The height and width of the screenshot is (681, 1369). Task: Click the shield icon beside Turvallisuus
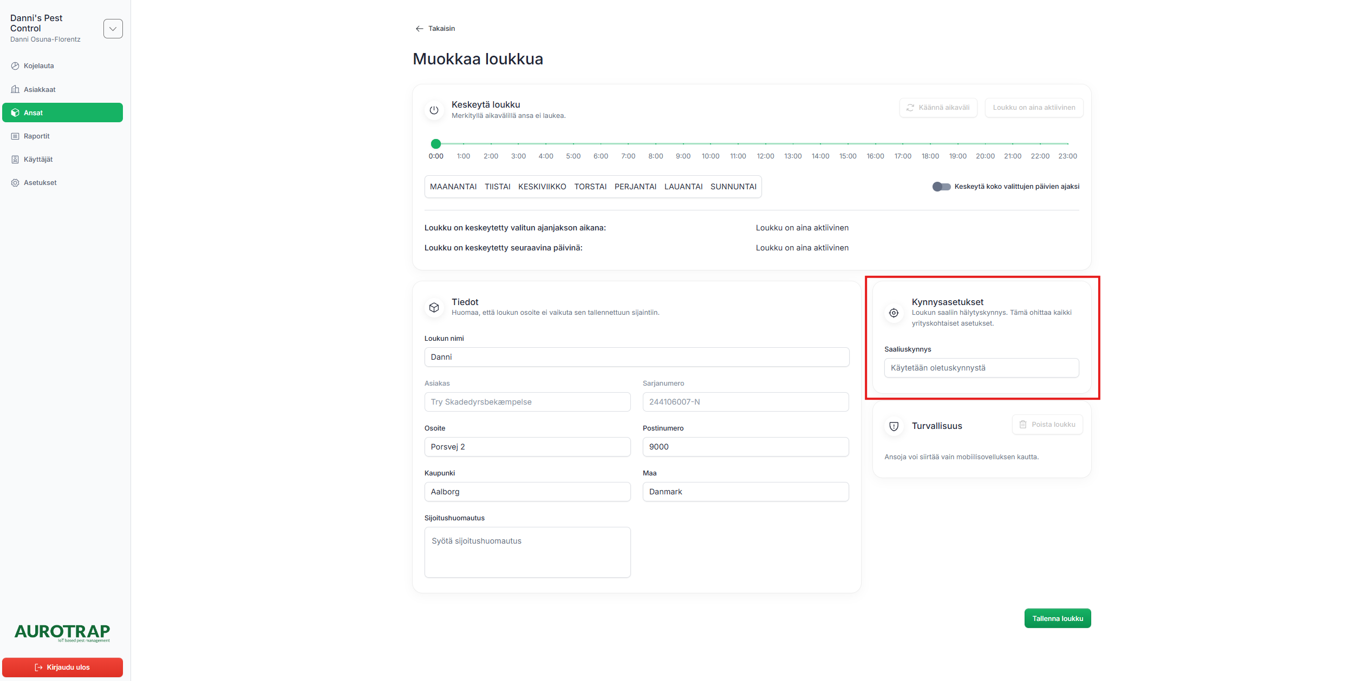894,426
